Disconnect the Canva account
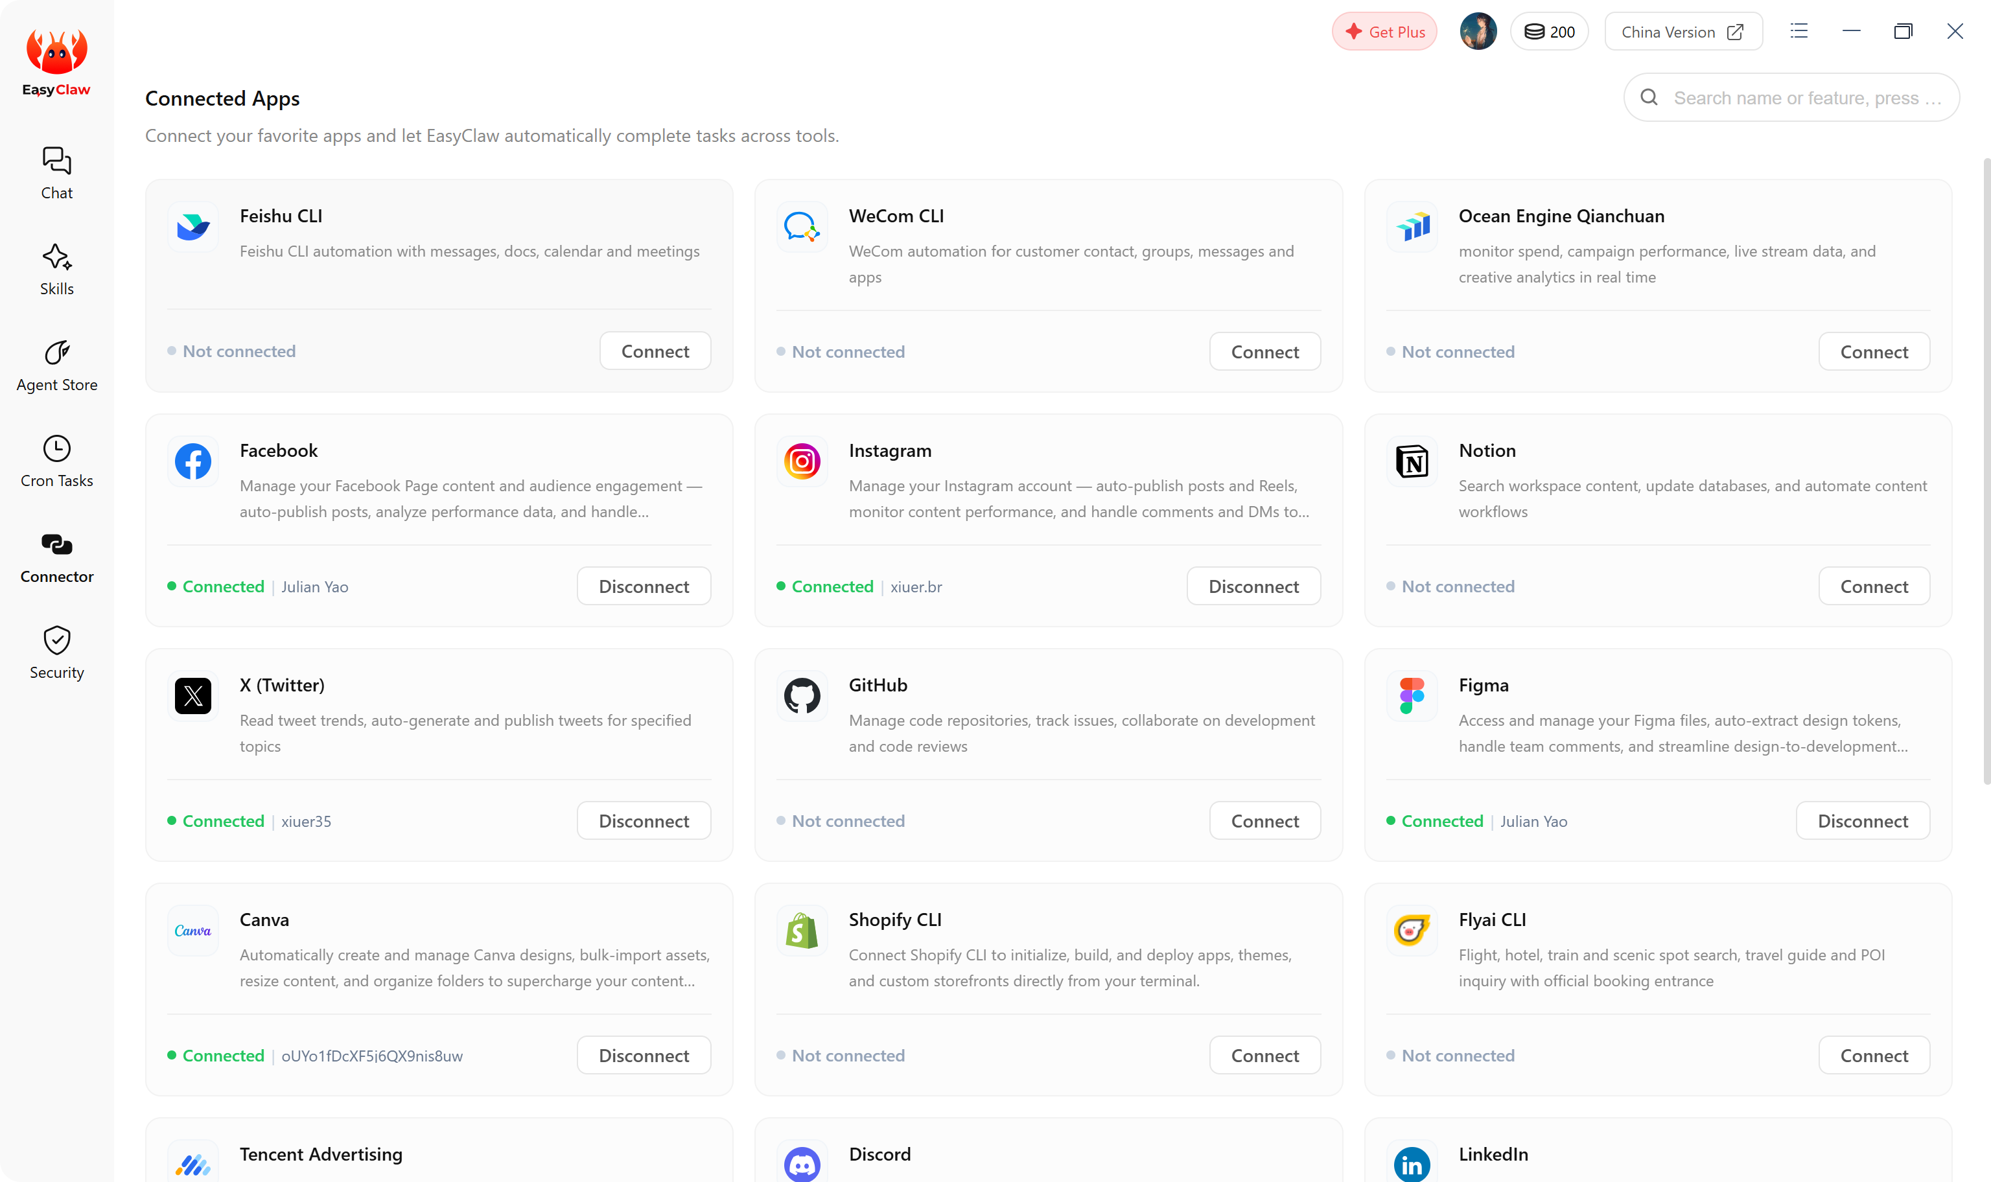This screenshot has width=1991, height=1182. tap(644, 1056)
